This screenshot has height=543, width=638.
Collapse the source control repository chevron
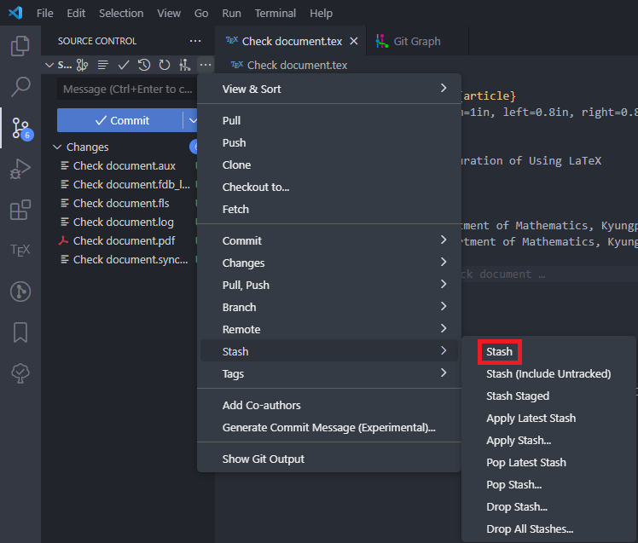pyautogui.click(x=49, y=65)
